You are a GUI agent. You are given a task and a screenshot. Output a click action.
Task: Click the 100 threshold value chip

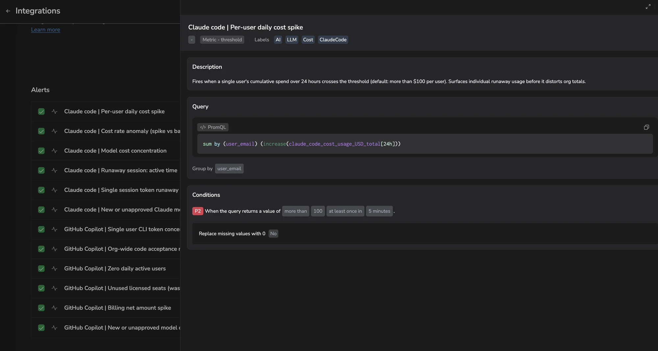tap(318, 211)
